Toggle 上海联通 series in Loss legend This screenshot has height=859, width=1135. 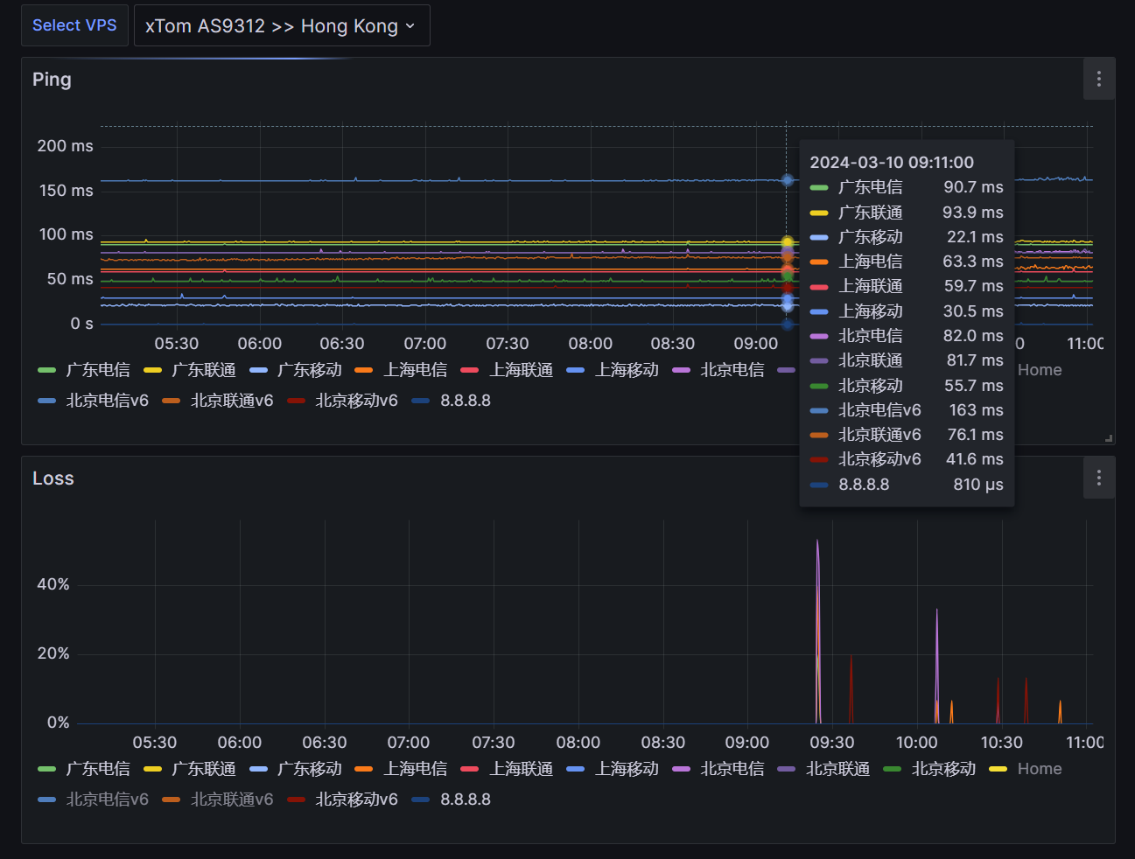click(521, 769)
